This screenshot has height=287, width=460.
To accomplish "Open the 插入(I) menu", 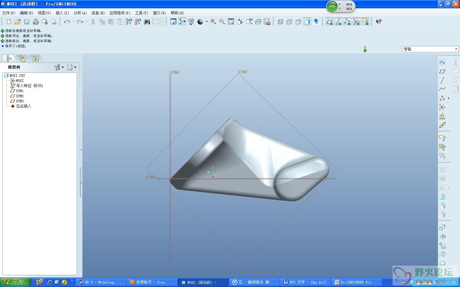I will 62,13.
